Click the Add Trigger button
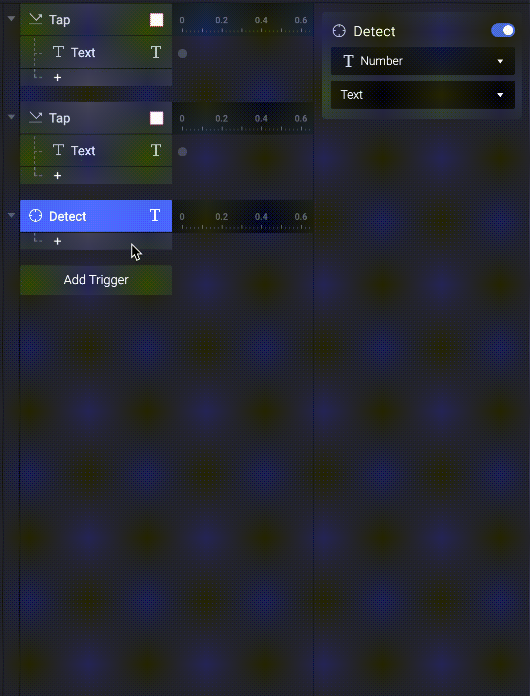530x696 pixels. coord(96,280)
